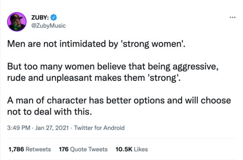
Task: Click the 3:49 PM timestamp
Action: [19, 128]
